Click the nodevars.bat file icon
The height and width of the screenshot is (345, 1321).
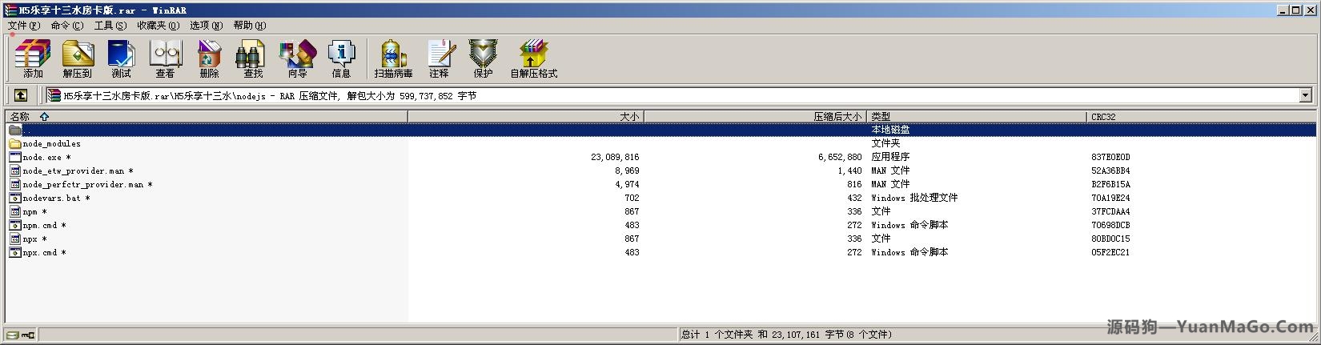(15, 198)
